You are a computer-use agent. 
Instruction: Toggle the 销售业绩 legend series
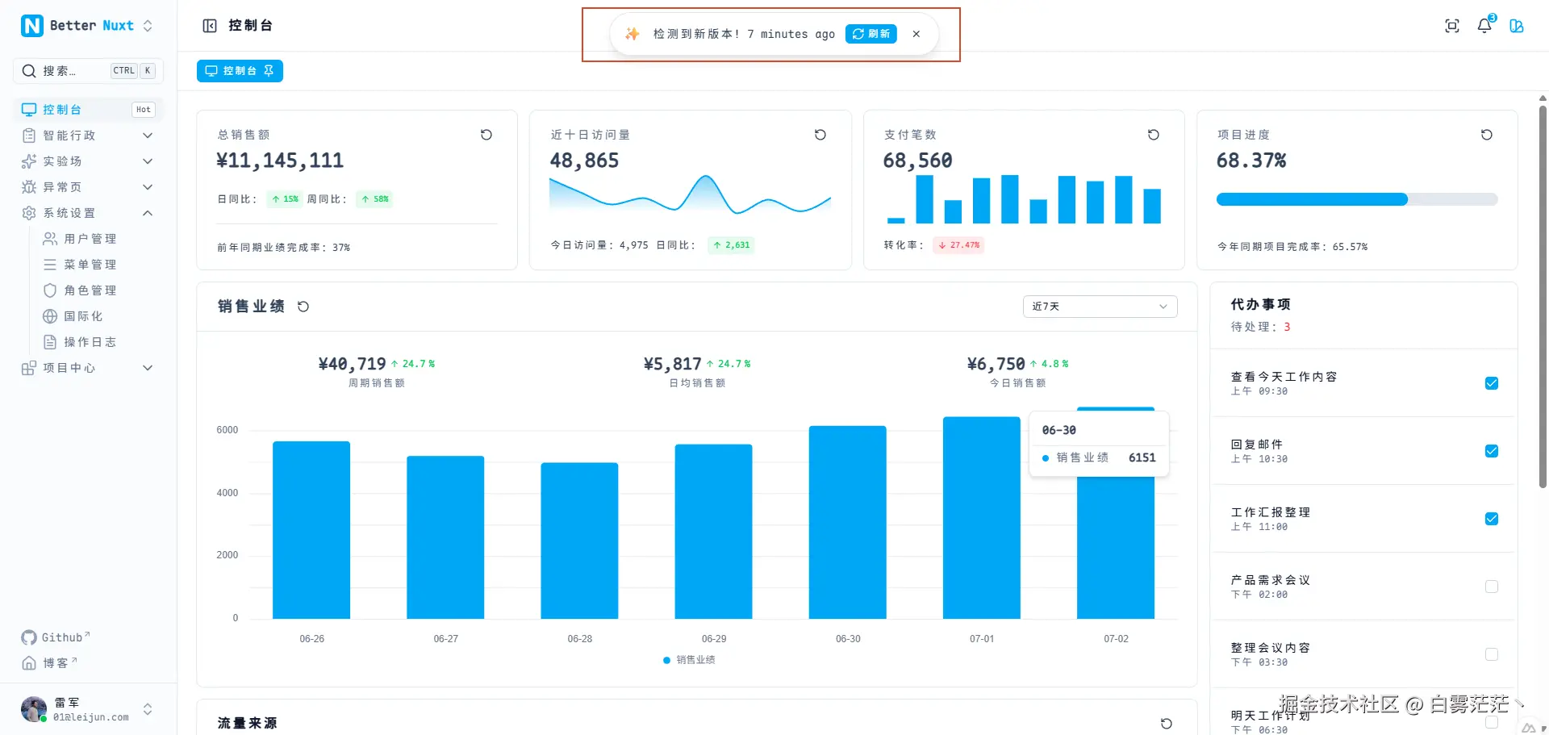coord(689,660)
